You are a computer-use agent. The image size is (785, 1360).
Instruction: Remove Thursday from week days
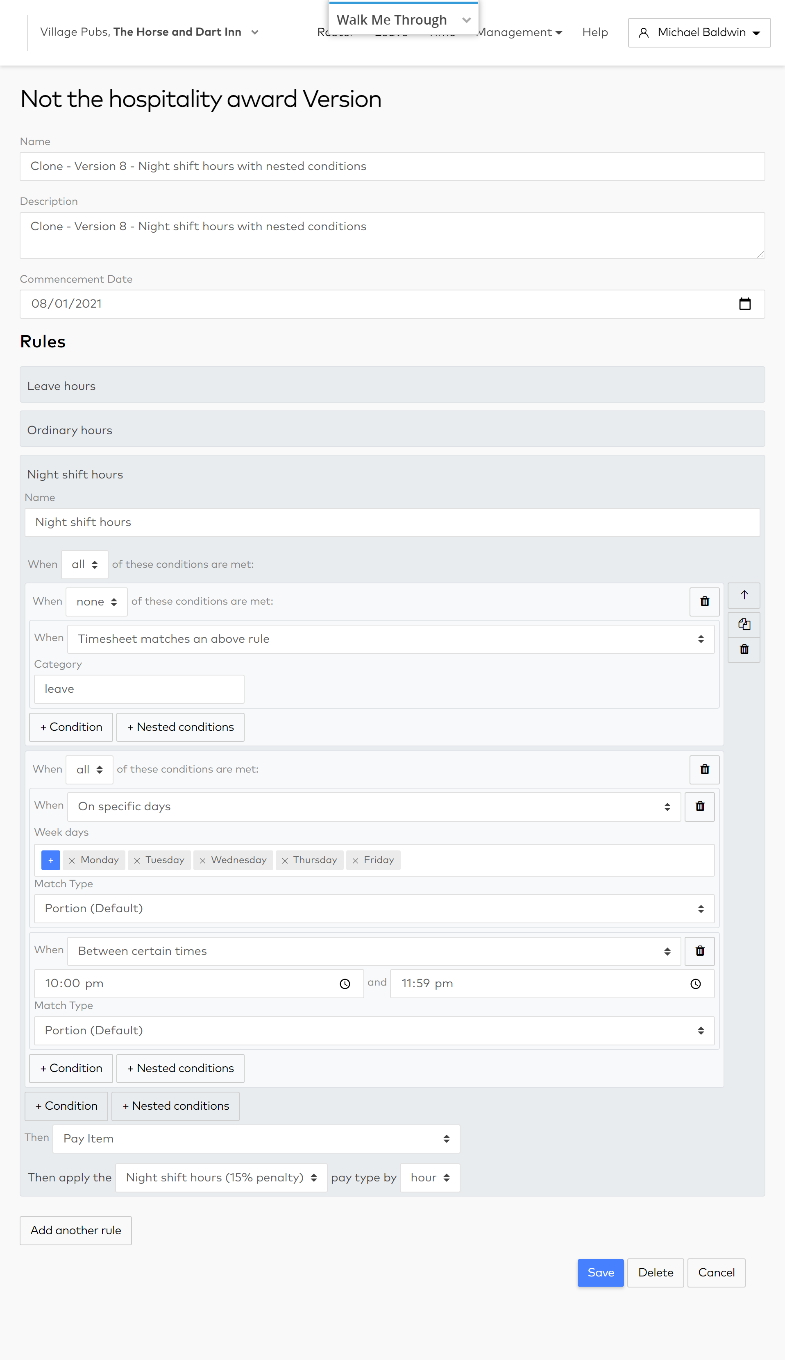(285, 861)
